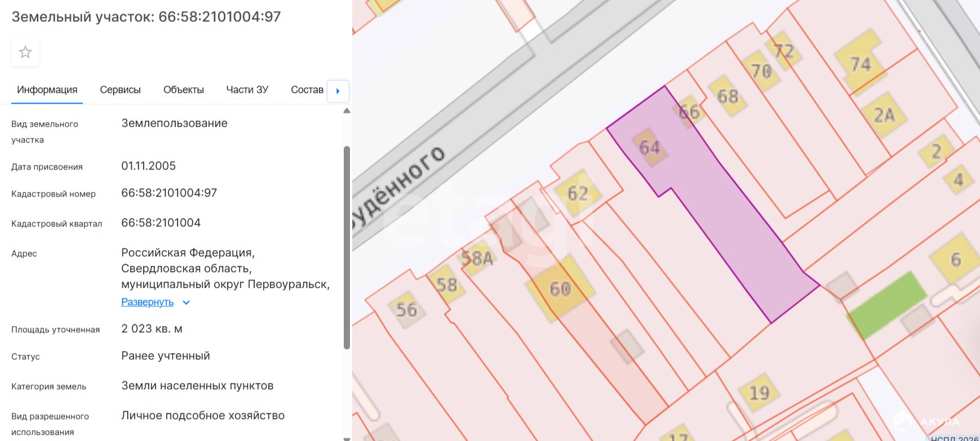Switch to the Состав tab

(x=307, y=90)
